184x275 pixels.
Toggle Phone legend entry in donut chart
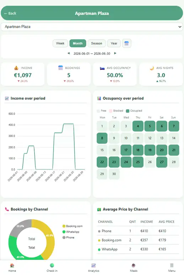pyautogui.click(x=69, y=237)
